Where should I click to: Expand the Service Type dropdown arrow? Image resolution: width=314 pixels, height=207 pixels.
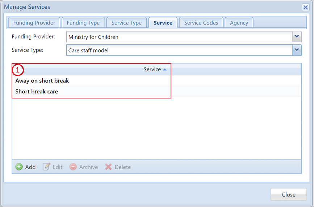pos(297,50)
